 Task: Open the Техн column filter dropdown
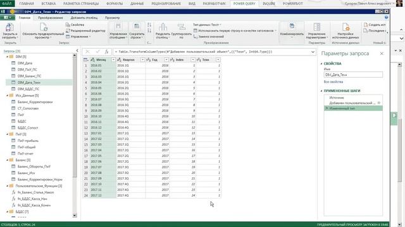tap(218, 60)
